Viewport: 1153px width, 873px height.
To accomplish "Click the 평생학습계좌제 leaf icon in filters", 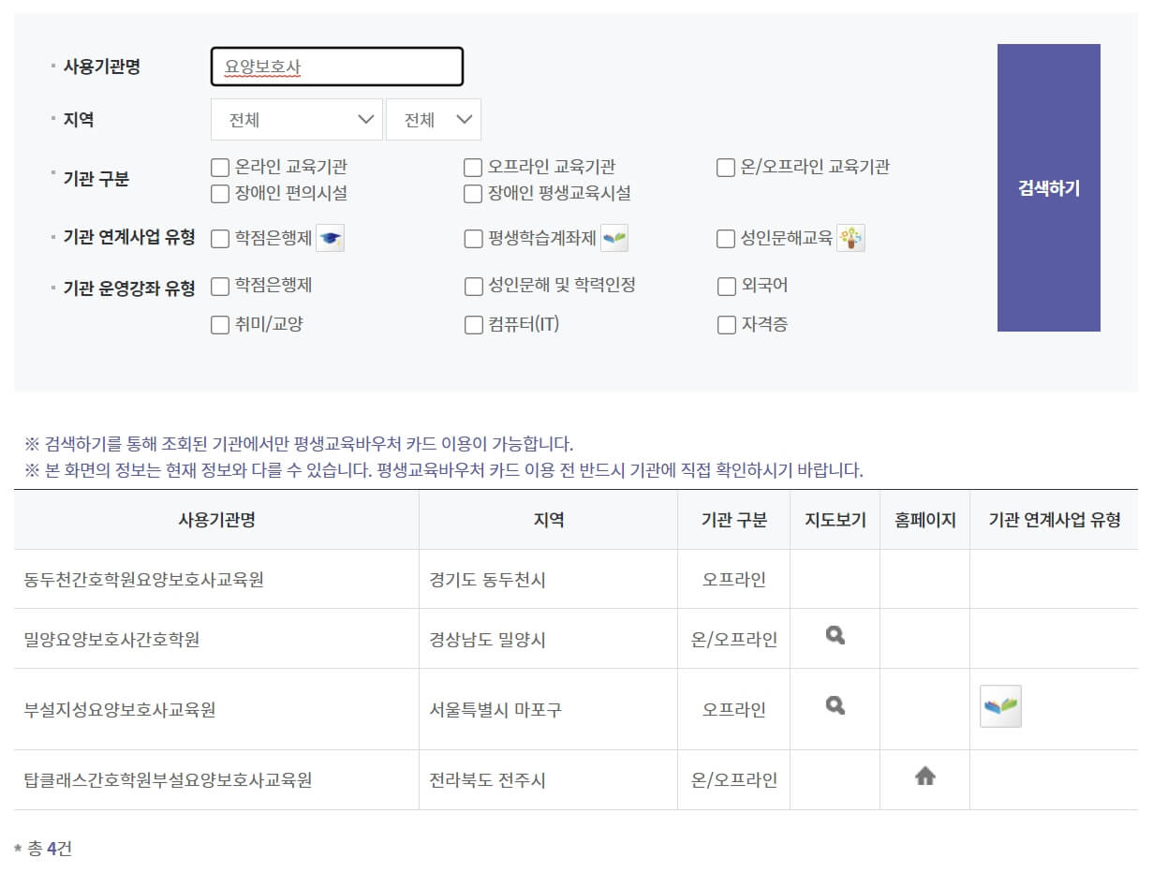I will [614, 238].
